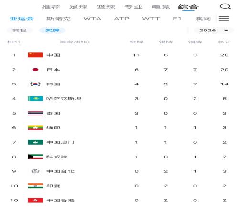
Task: Open the hamburger menu for more sports
Action: 224,19
